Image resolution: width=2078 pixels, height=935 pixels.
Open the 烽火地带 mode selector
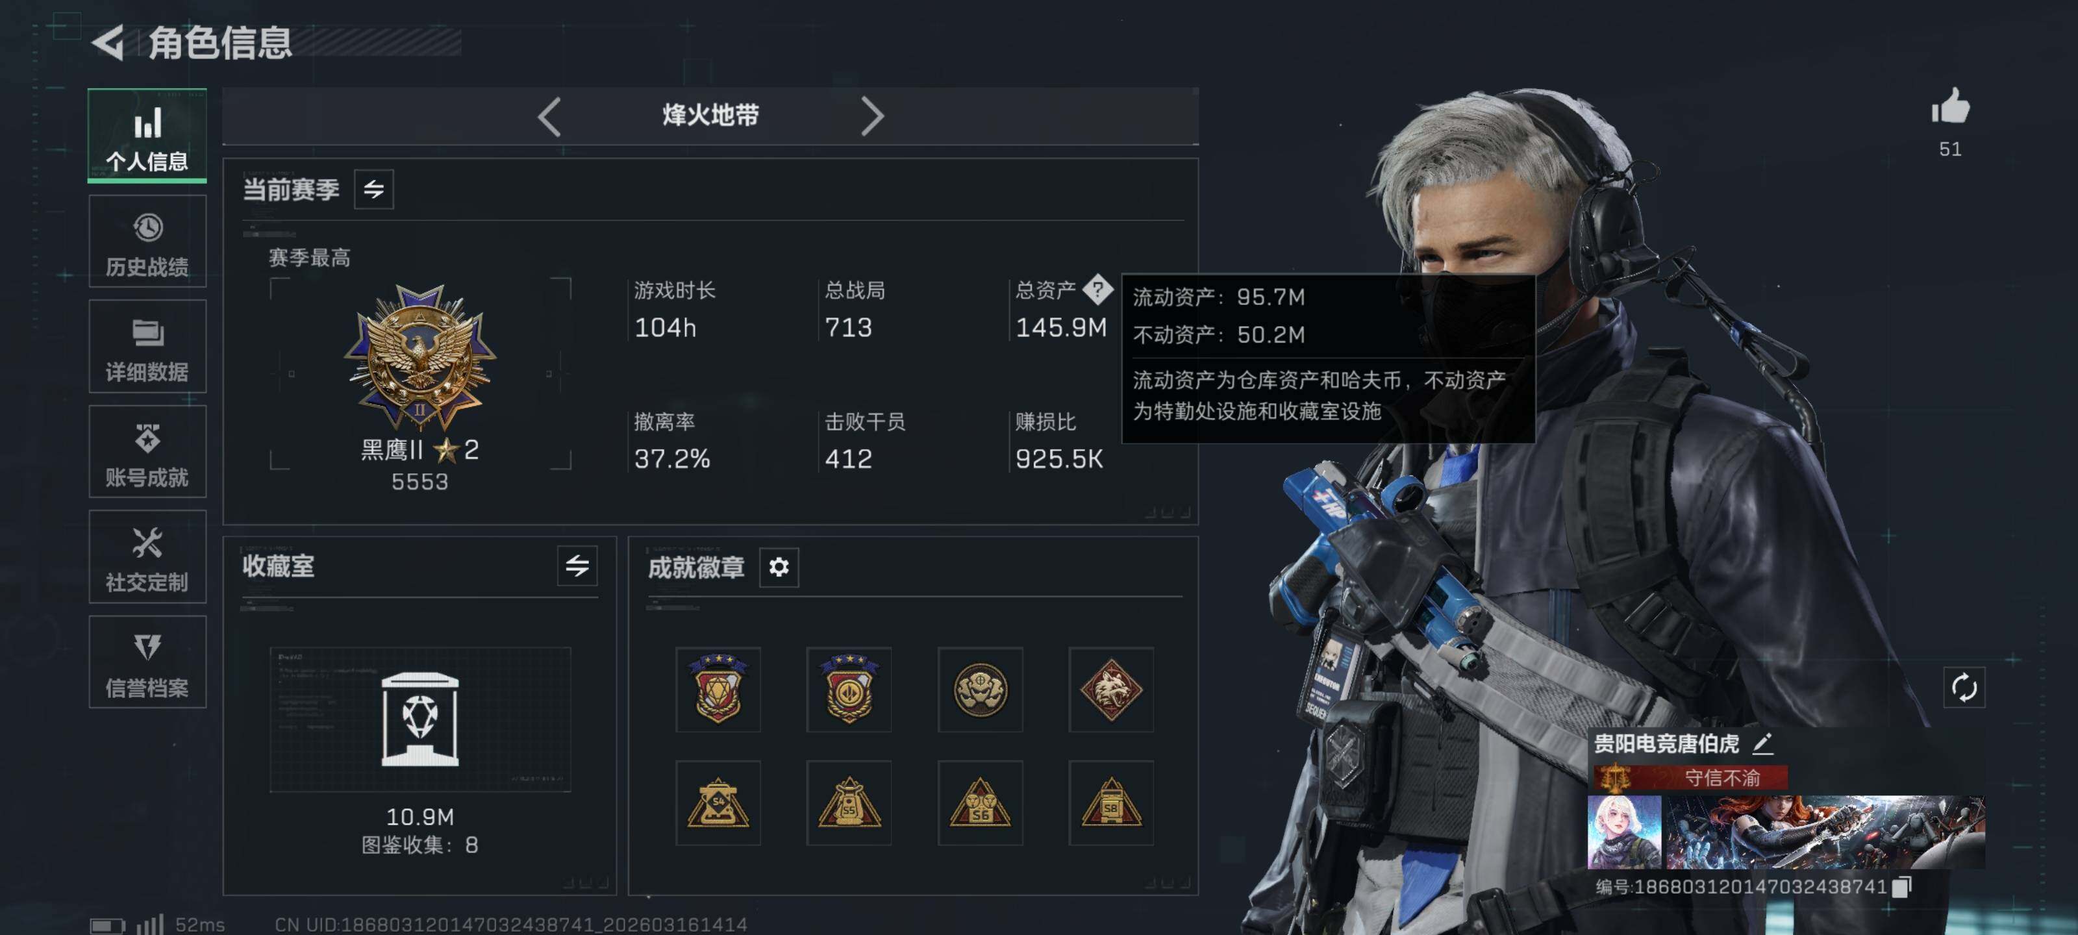(x=710, y=116)
